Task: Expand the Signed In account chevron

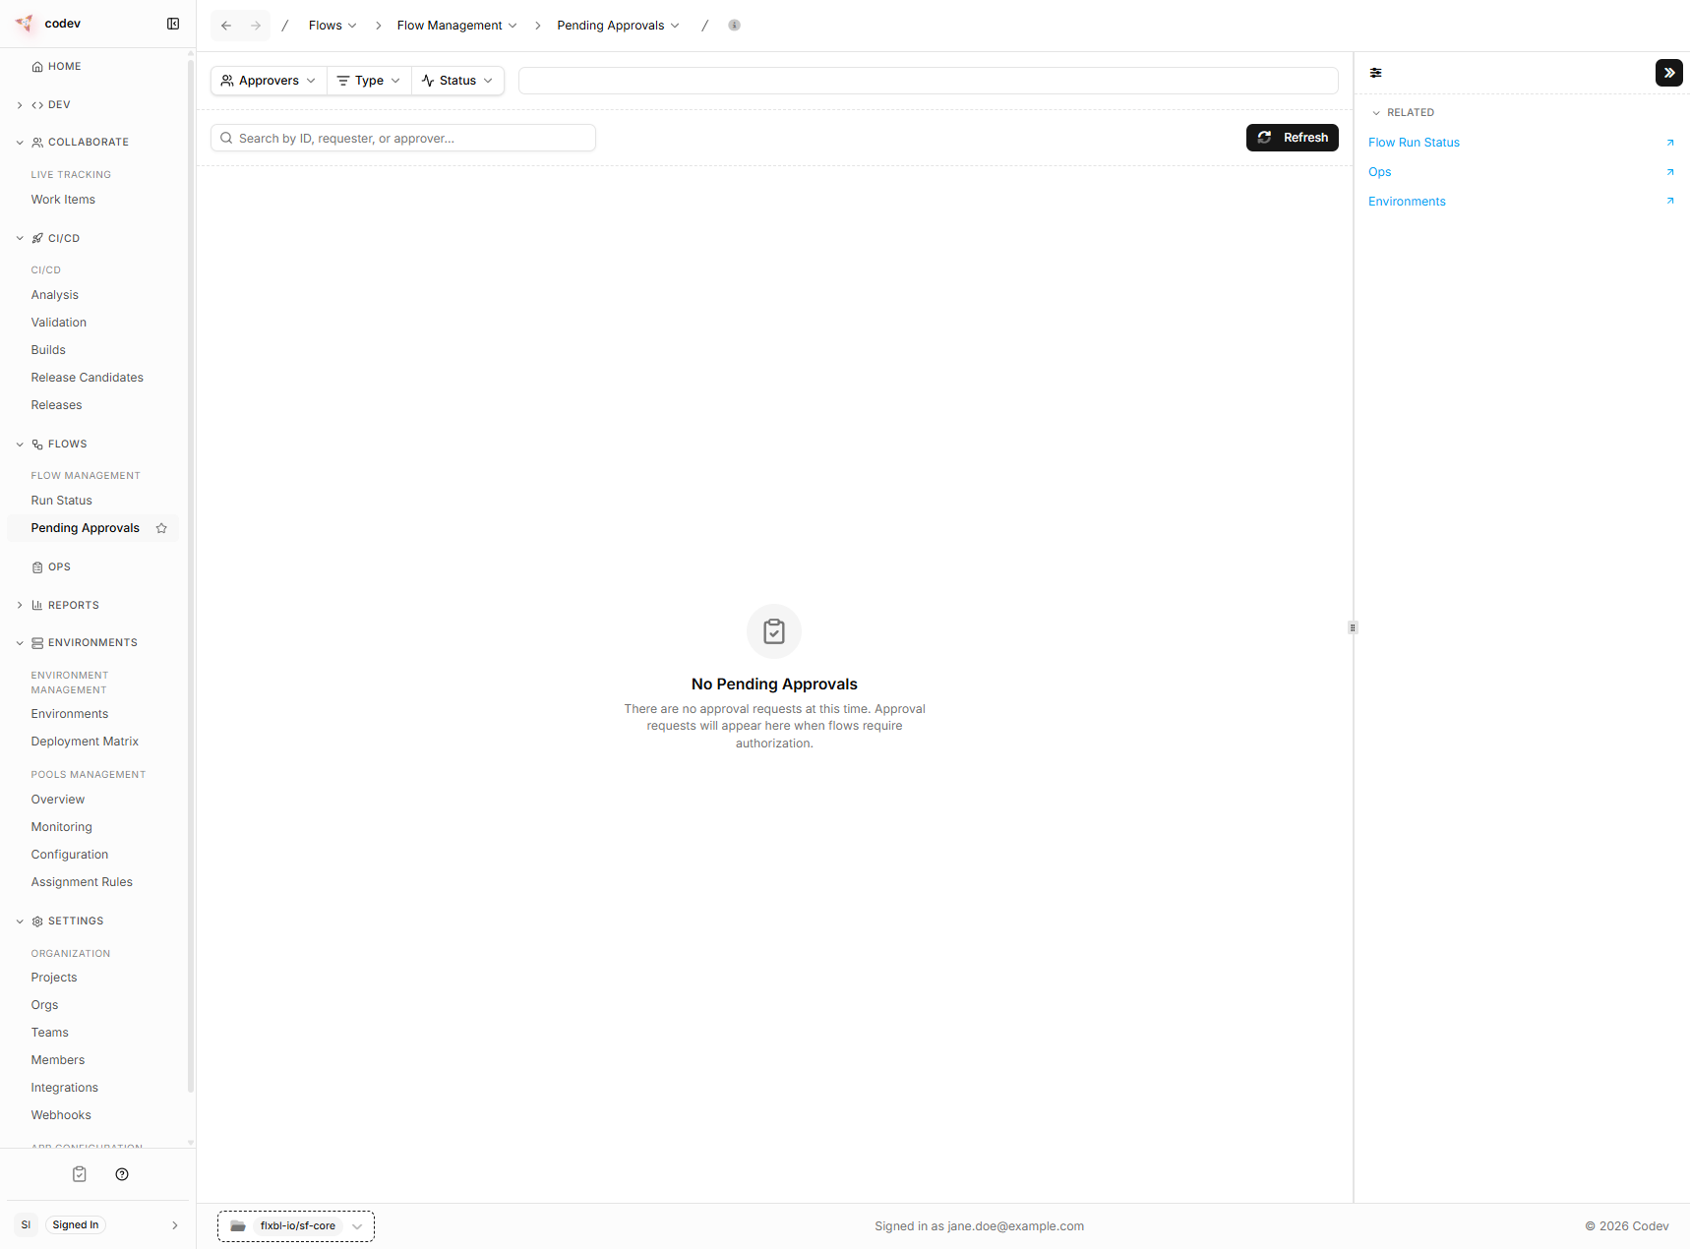Action: [x=175, y=1225]
